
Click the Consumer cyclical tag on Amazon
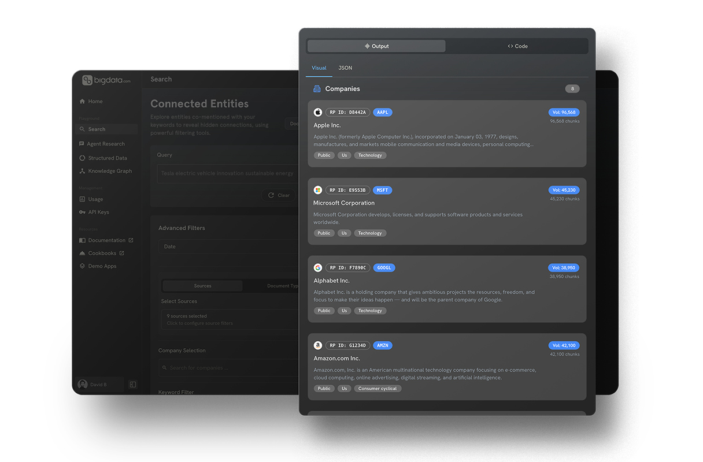378,389
